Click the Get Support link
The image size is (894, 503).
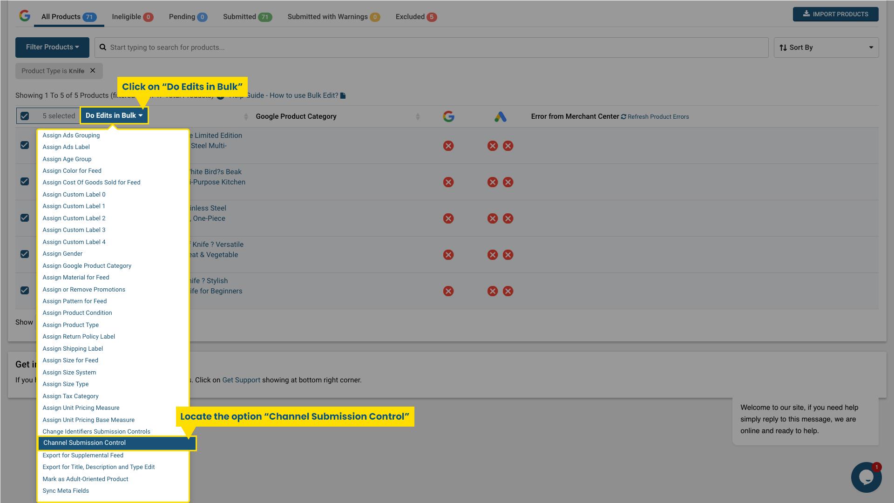click(x=241, y=380)
